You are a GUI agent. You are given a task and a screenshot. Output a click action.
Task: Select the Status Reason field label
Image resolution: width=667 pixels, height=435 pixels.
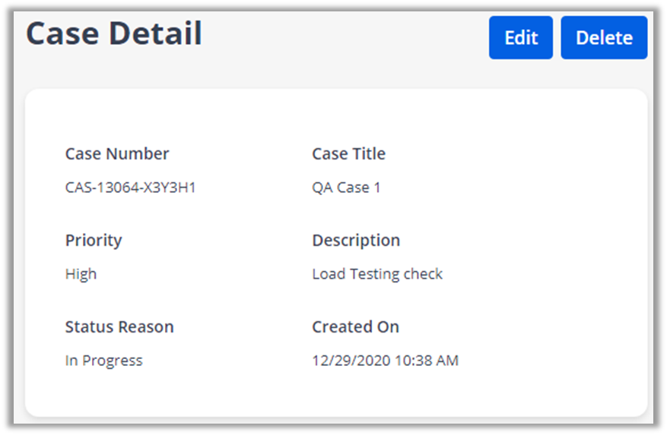(x=119, y=327)
